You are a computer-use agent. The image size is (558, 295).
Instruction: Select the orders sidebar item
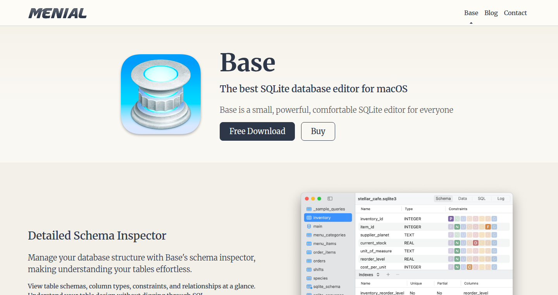pyautogui.click(x=328, y=261)
